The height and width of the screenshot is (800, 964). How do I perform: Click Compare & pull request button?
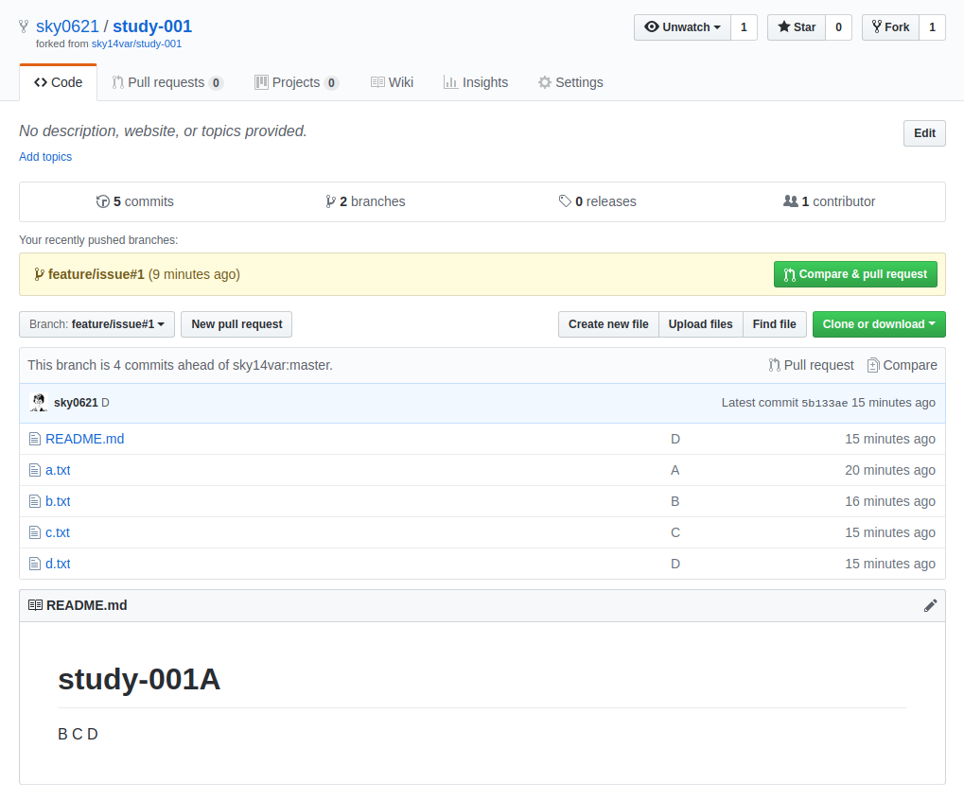855,274
